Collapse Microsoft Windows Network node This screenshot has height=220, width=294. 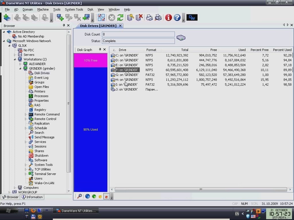pos(4,41)
